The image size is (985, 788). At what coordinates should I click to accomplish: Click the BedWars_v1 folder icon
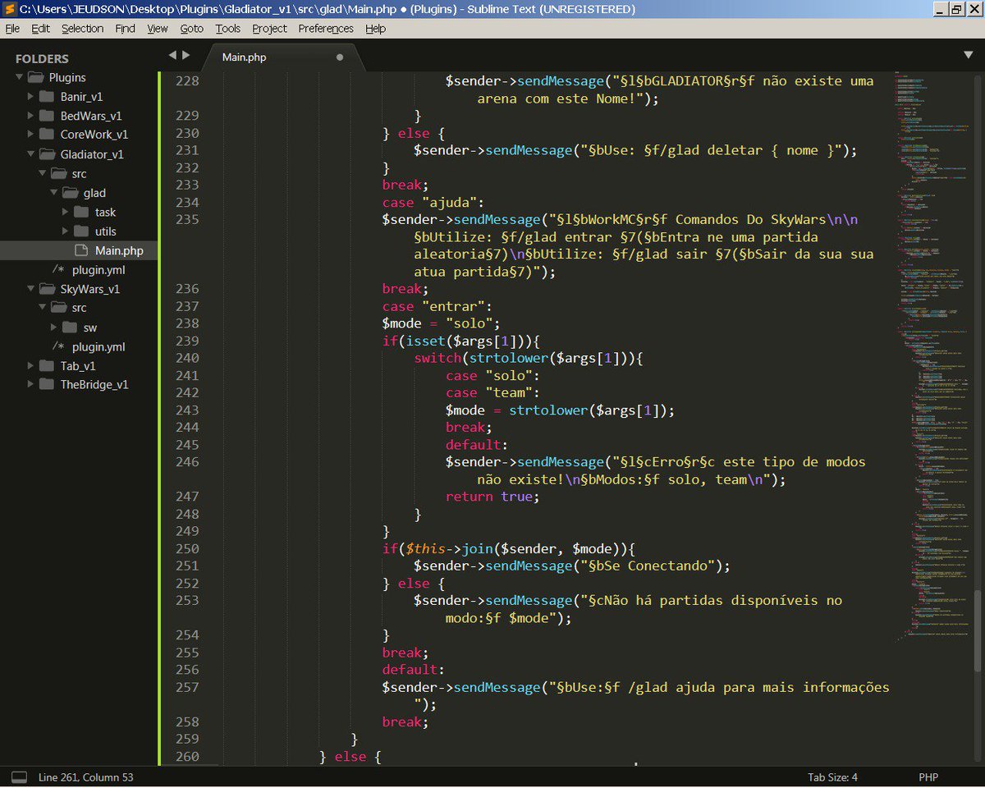(47, 116)
